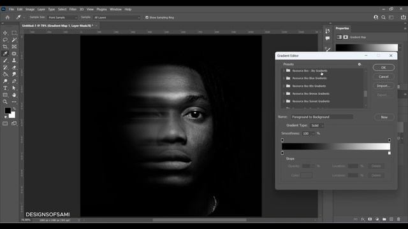
Task: Expand the Bronze Gradients preset folder
Action: point(284,94)
